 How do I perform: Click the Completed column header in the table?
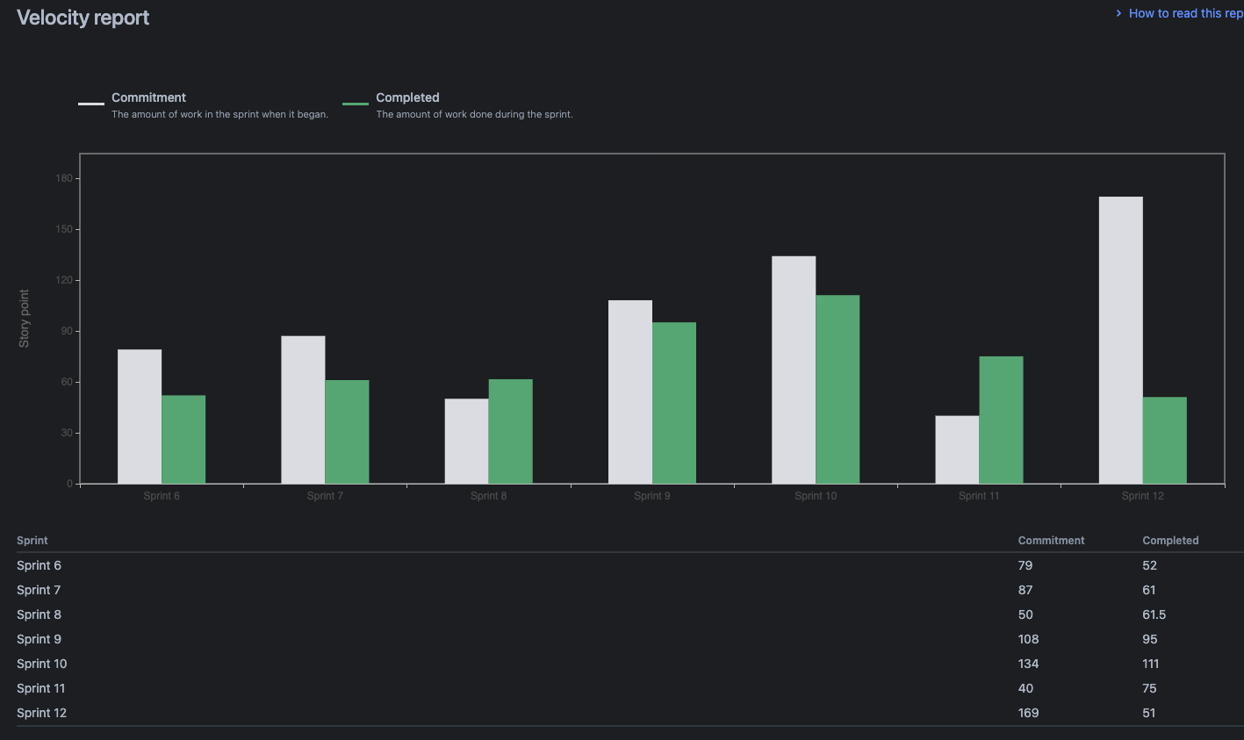coord(1170,541)
